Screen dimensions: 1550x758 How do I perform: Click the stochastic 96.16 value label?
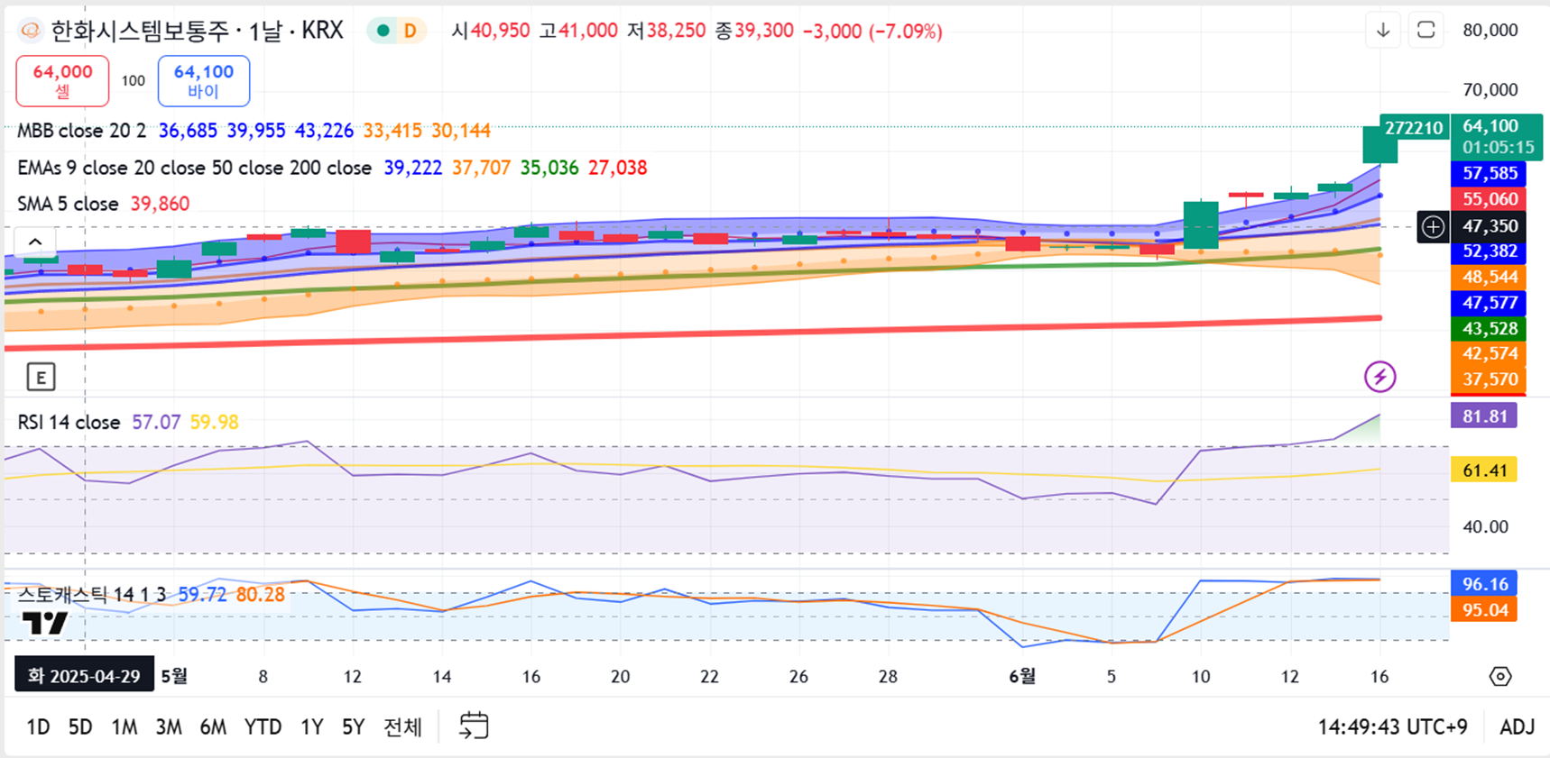(x=1484, y=583)
